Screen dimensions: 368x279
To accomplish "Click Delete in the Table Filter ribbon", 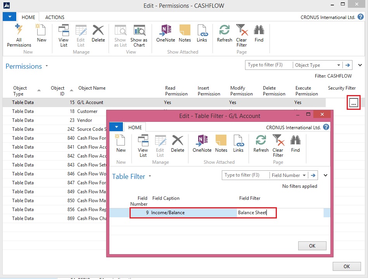I will (178, 144).
